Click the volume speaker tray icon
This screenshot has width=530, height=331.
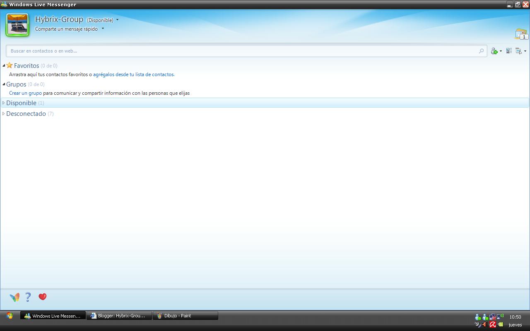pyautogui.click(x=485, y=324)
